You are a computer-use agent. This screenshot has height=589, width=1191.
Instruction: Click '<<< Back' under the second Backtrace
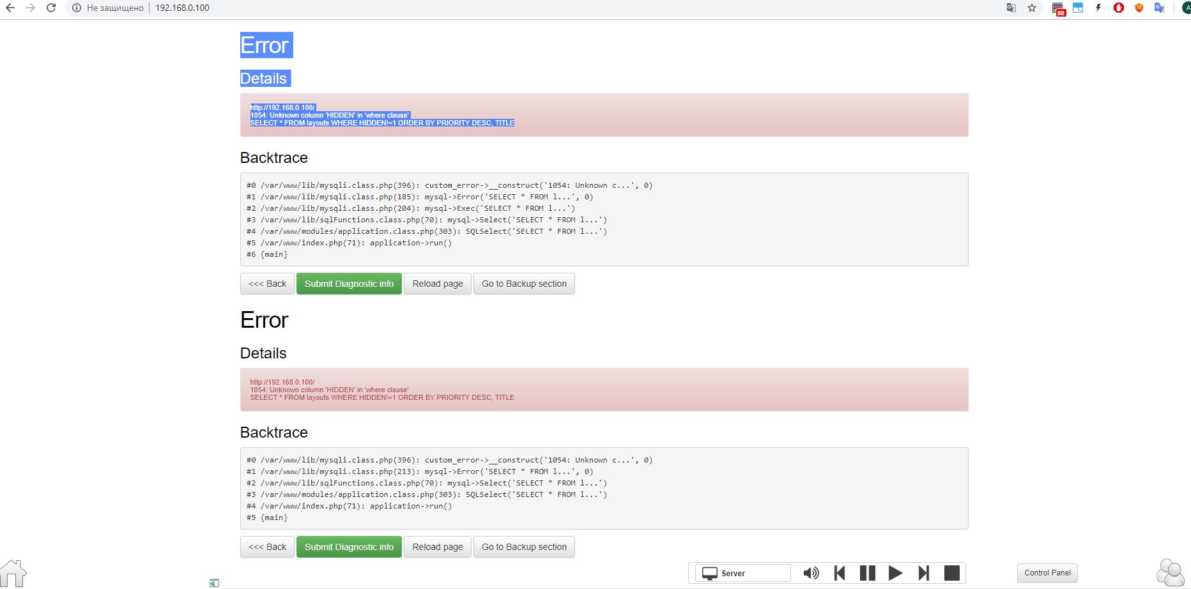(267, 547)
